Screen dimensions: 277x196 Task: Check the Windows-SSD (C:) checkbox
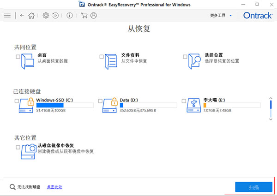[17, 101]
